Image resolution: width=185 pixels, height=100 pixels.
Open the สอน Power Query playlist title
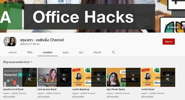click(x=116, y=89)
